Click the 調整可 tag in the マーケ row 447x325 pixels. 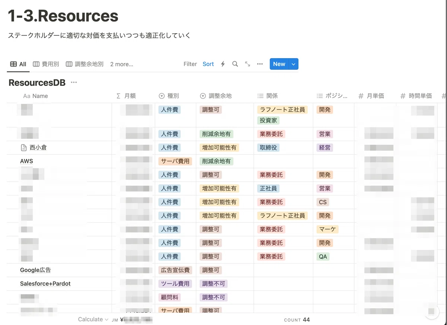[210, 229]
